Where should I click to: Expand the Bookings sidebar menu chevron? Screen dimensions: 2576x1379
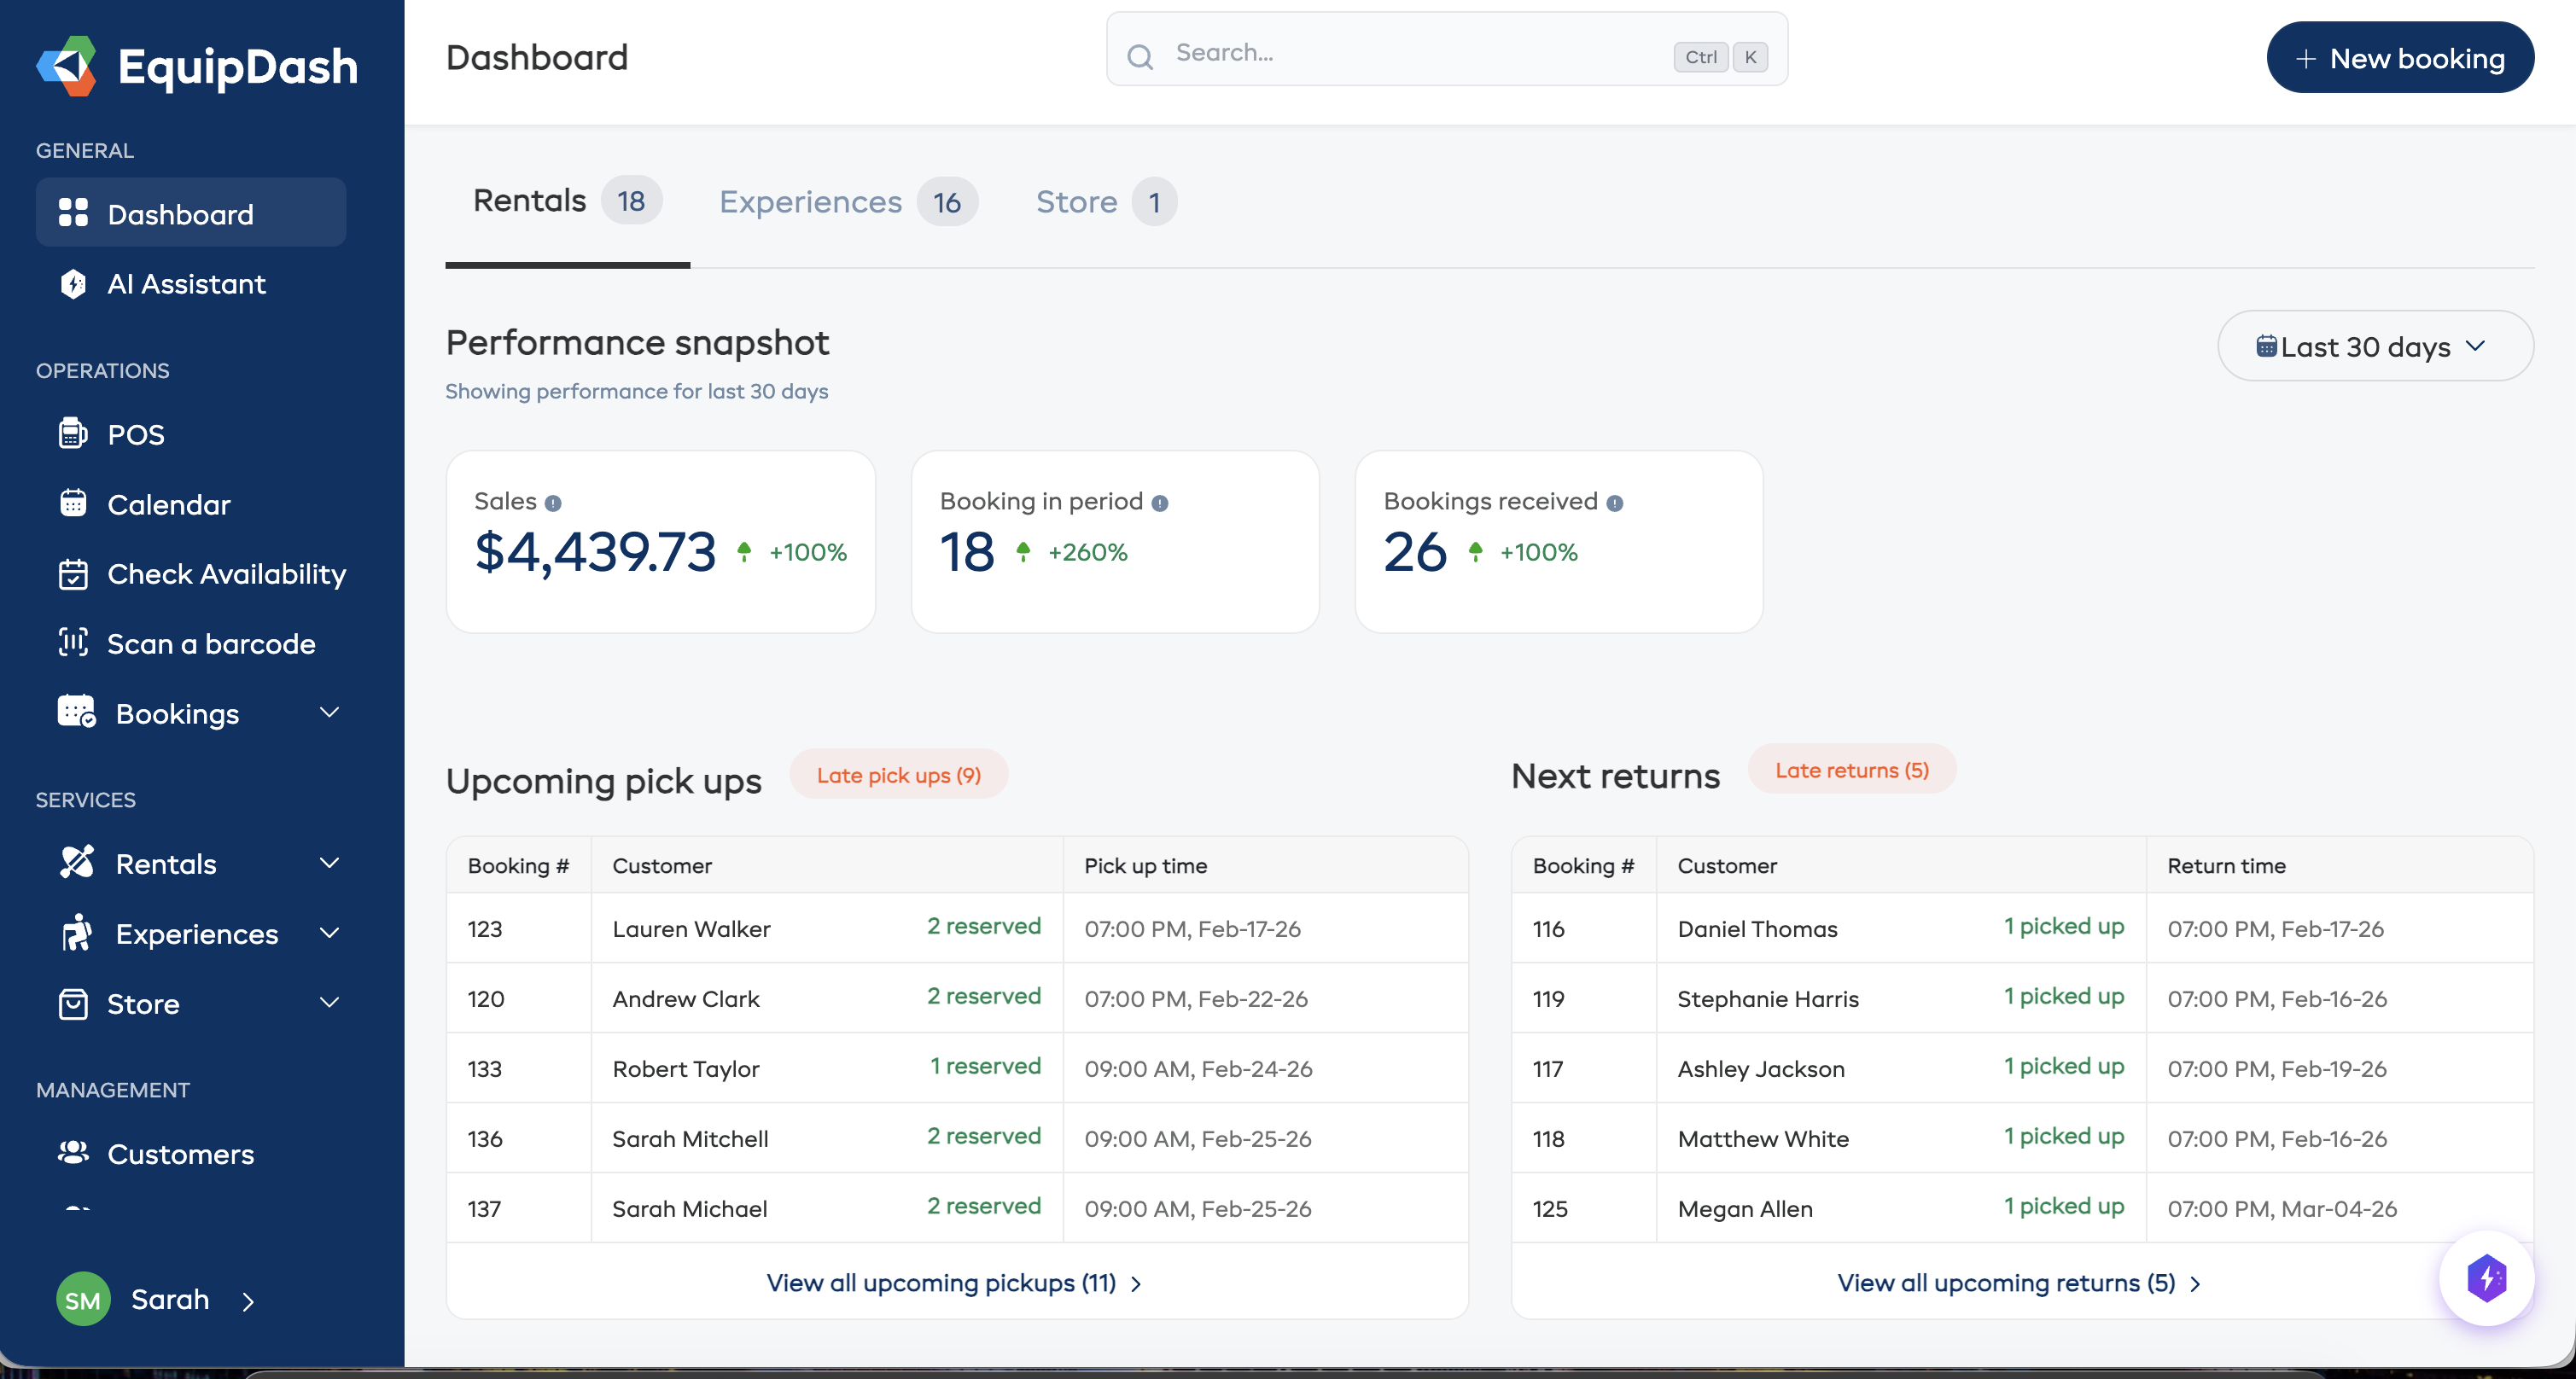[329, 713]
